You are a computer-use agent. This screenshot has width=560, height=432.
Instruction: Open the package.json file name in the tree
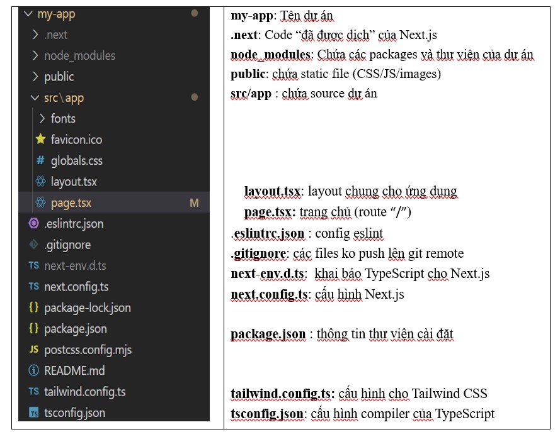76,330
